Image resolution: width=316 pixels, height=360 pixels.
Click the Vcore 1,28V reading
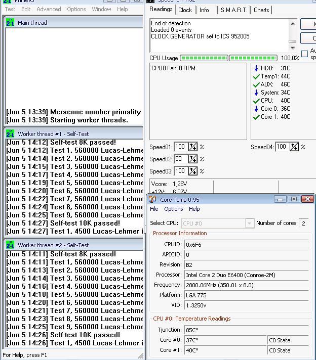[169, 184]
